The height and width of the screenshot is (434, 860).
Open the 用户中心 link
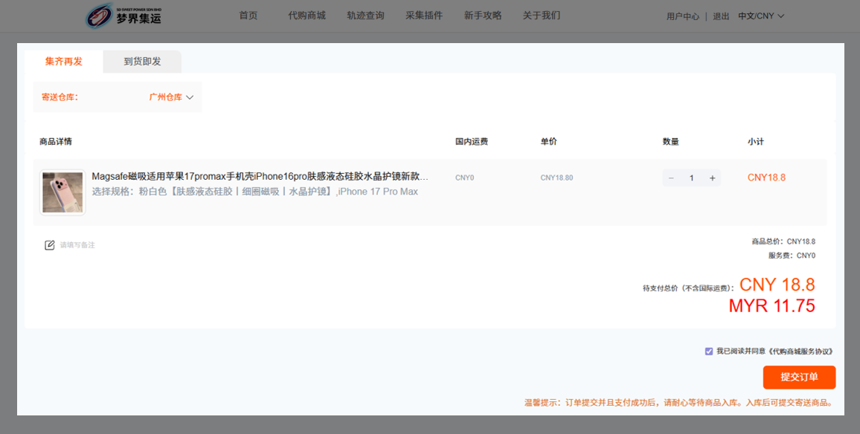click(x=682, y=16)
